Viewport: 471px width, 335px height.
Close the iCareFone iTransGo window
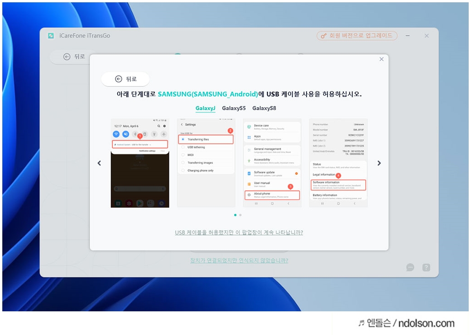tap(426, 36)
